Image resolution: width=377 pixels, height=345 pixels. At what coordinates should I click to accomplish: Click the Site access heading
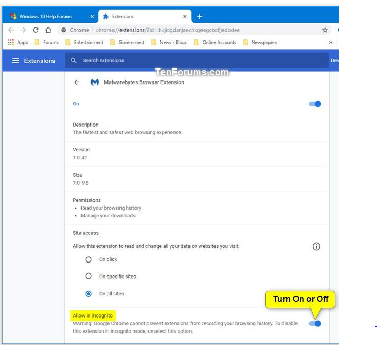[x=86, y=233]
